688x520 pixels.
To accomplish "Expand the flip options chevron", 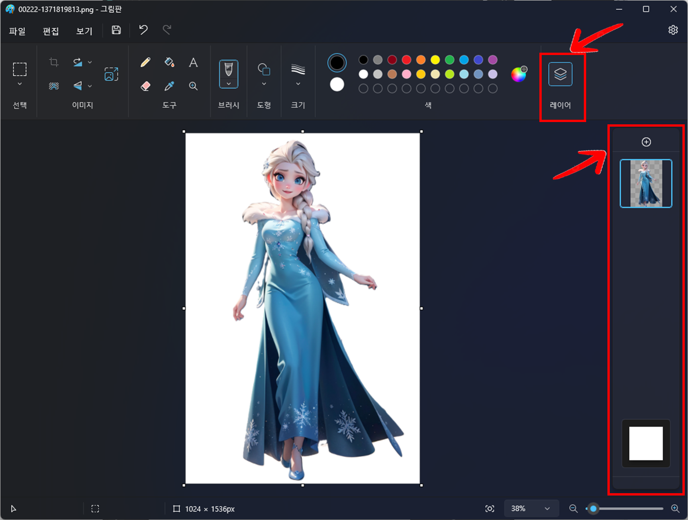I will click(90, 86).
